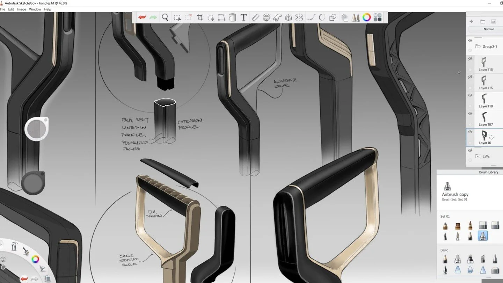This screenshot has width=503, height=283.
Task: Select the Layer107 thumbnail
Action: point(484,117)
